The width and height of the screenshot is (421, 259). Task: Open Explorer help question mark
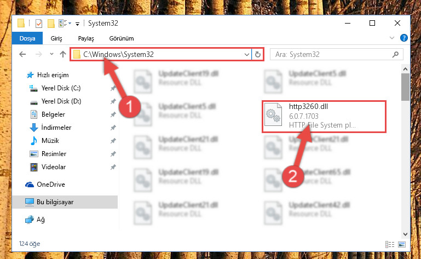click(403, 38)
